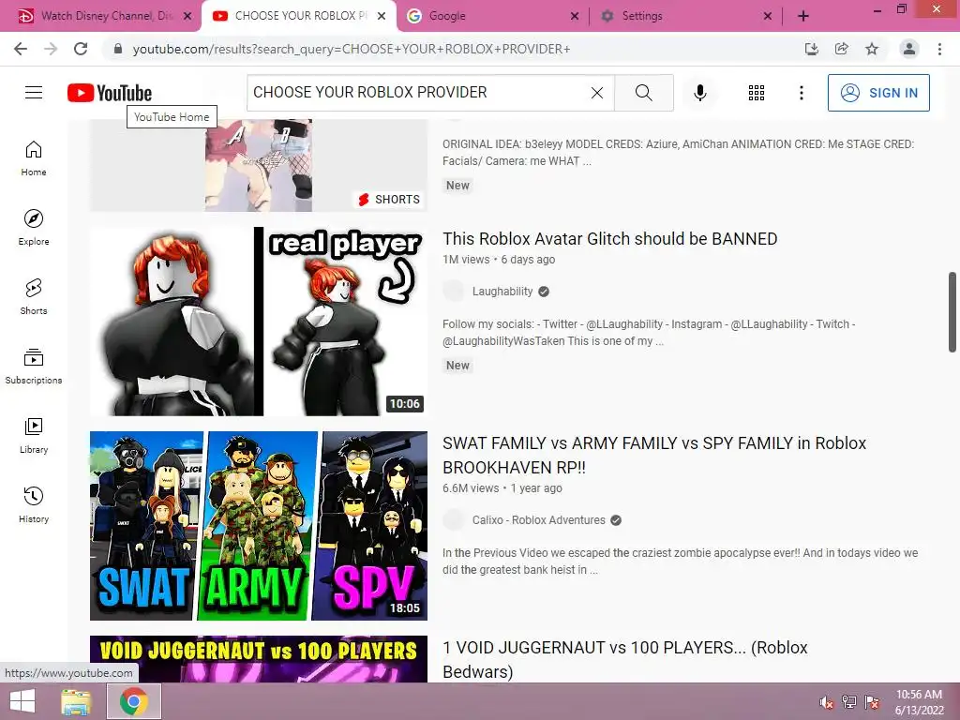
Task: Click the 'Follow my socials' description text
Action: pyautogui.click(x=649, y=333)
